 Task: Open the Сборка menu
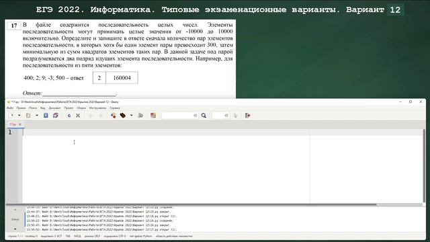click(81, 108)
